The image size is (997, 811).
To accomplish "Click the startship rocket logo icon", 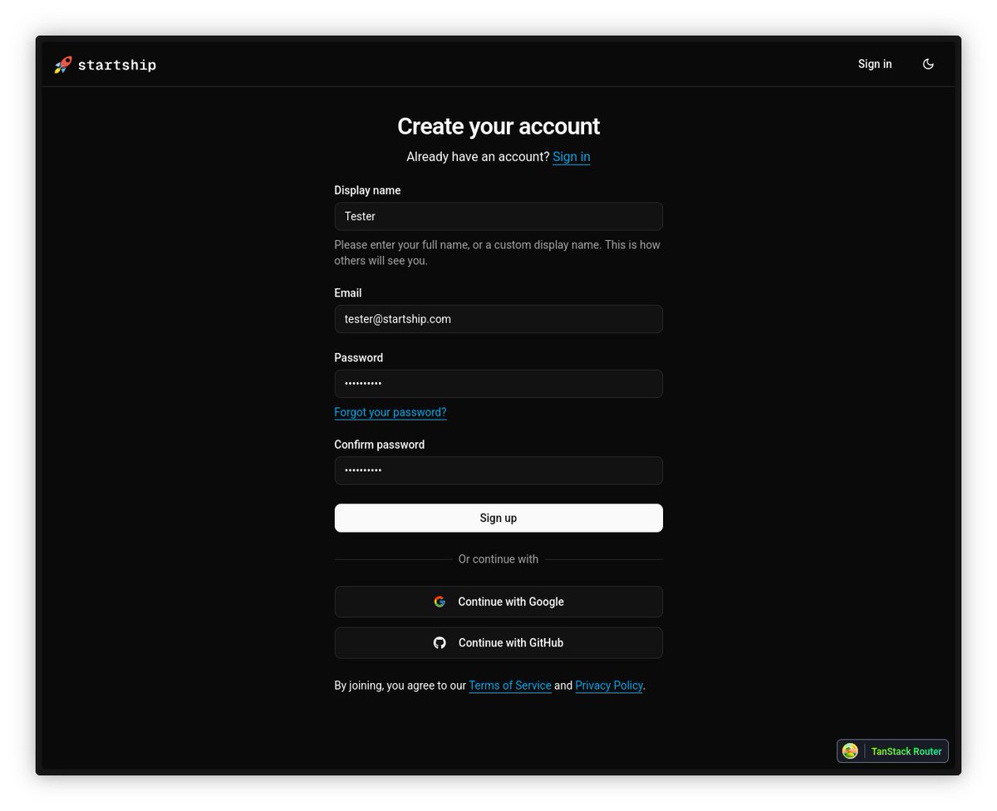I will click(63, 65).
